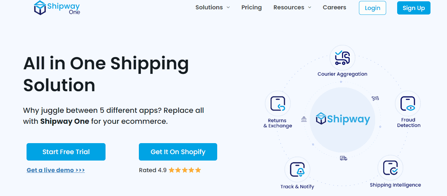Go to the Careers page
Image resolution: width=447 pixels, height=196 pixels.
tap(334, 7)
